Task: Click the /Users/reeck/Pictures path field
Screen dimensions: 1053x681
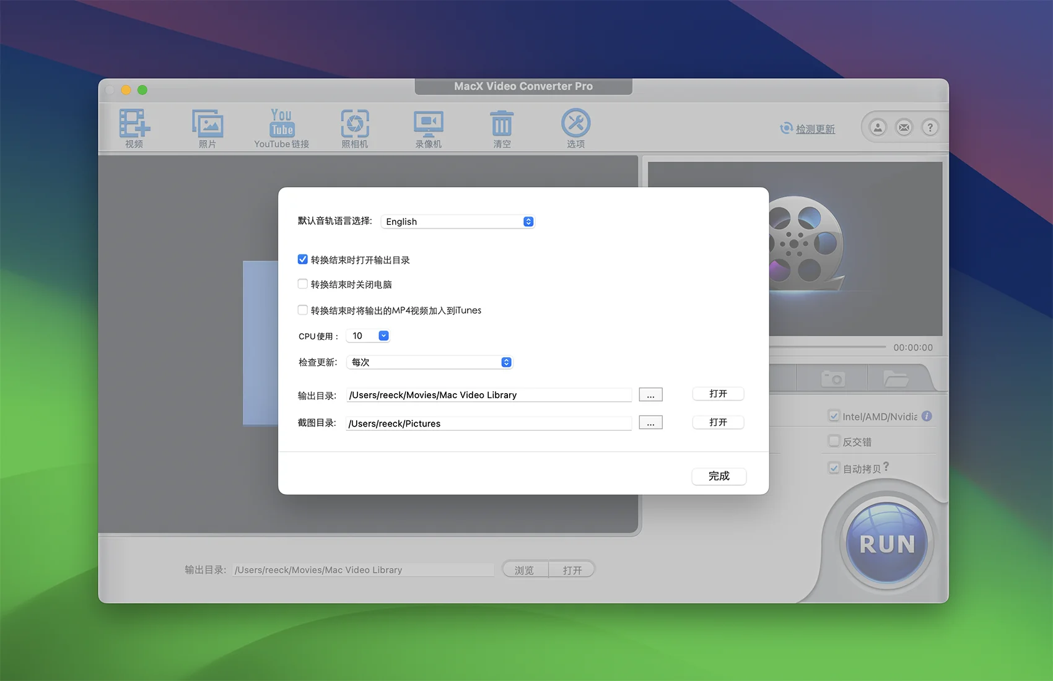Action: (x=489, y=423)
